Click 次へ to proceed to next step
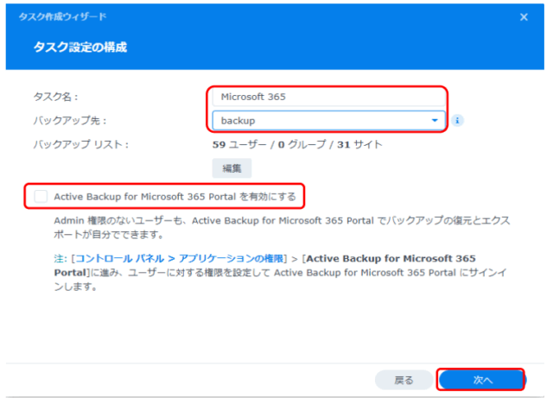The width and height of the screenshot is (553, 404). click(481, 380)
